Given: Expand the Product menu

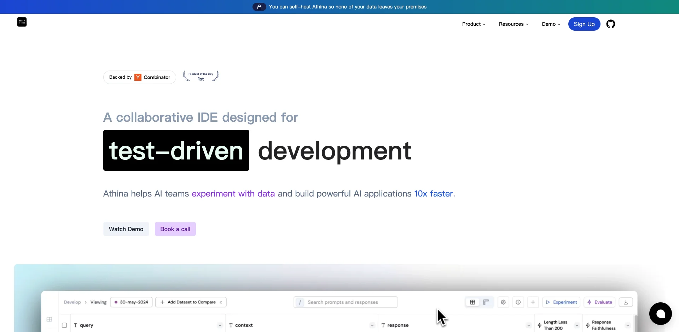Looking at the screenshot, I should 474,24.
